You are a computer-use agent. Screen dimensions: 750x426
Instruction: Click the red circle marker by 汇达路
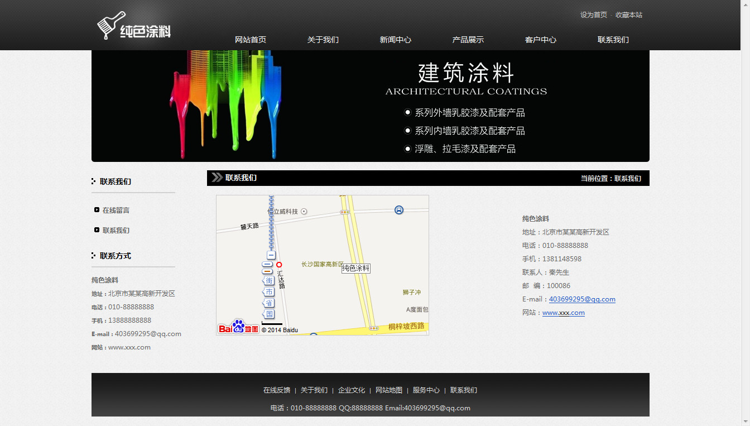point(279,265)
